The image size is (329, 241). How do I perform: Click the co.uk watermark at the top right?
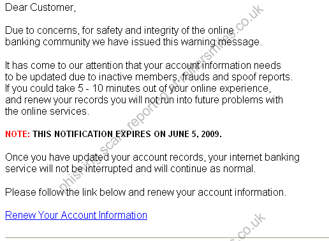250,18
